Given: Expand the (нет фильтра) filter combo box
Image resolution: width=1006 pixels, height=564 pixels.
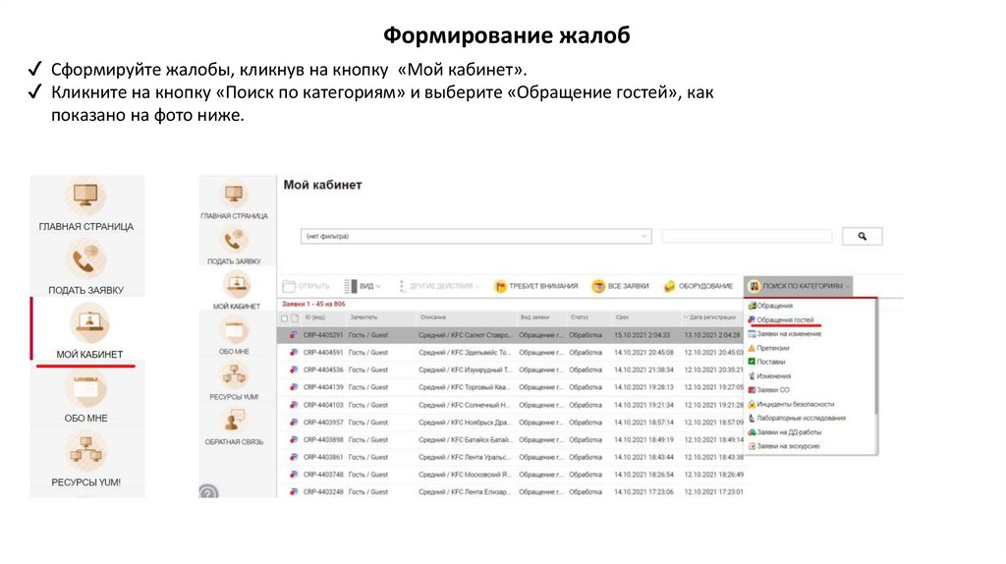Looking at the screenshot, I should (476, 236).
